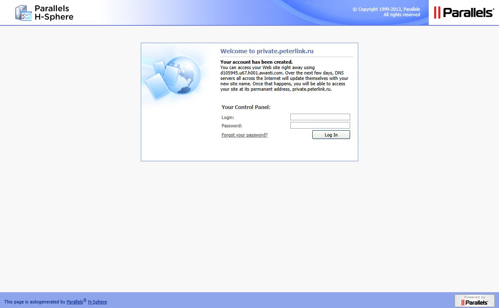
Task: Focus the Login input field
Action: pos(320,117)
